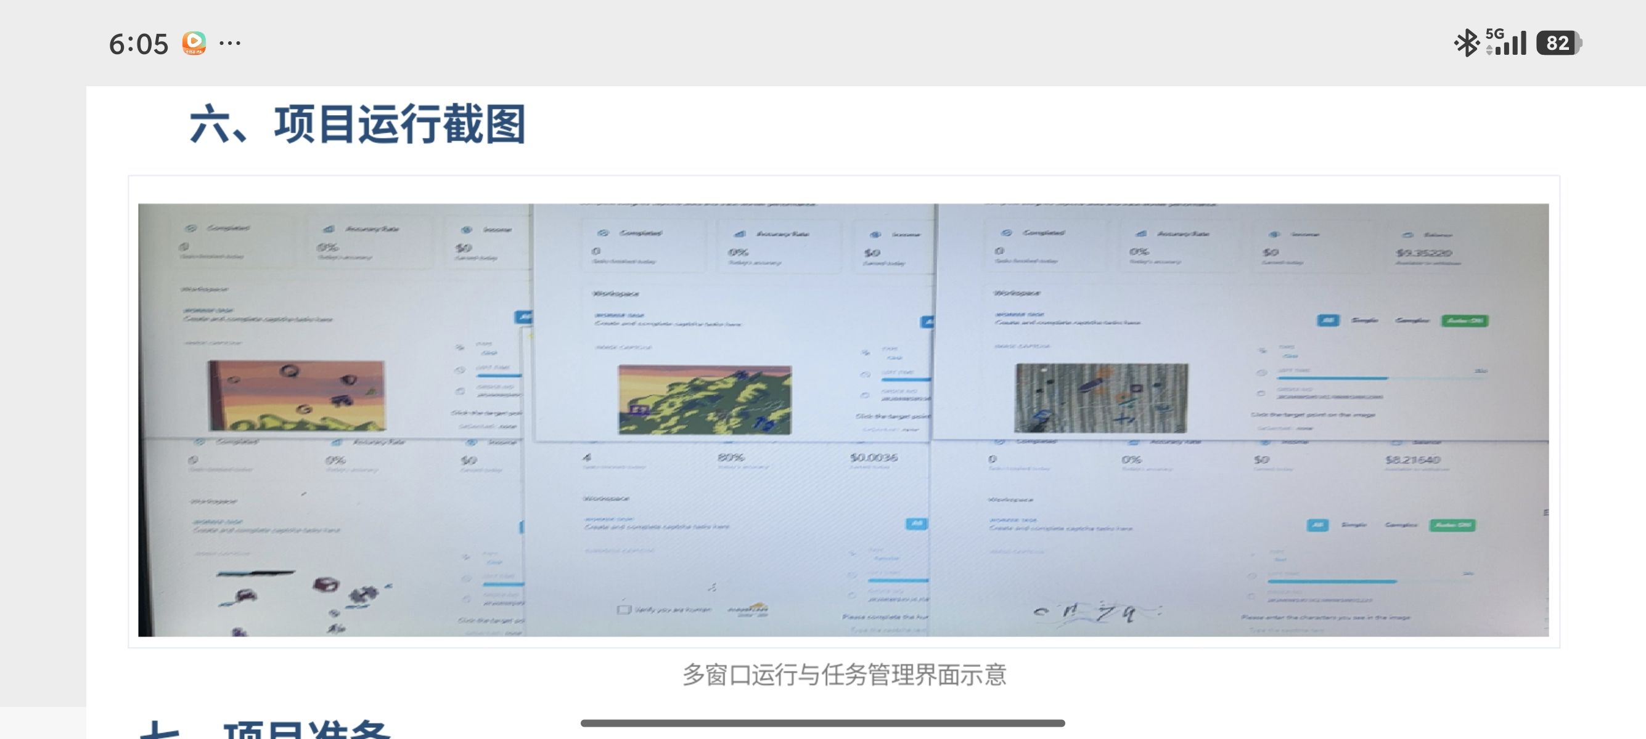Tap the orange video app icon in status bar

point(194,42)
